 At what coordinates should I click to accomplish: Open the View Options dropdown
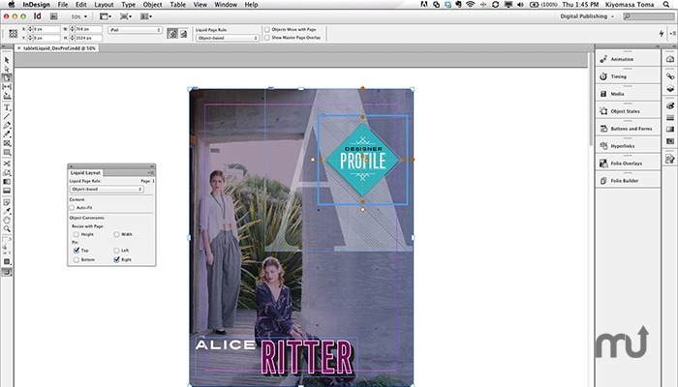coord(106,16)
